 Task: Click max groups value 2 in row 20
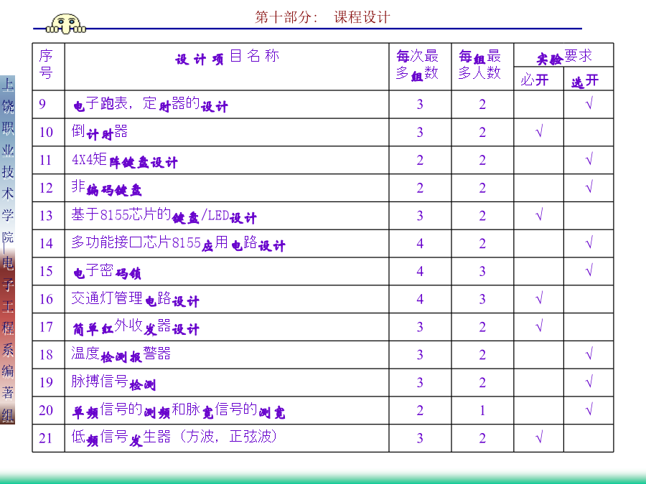420,410
